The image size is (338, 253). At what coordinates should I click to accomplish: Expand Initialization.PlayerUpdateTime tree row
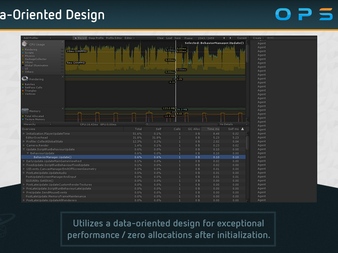pos(24,134)
